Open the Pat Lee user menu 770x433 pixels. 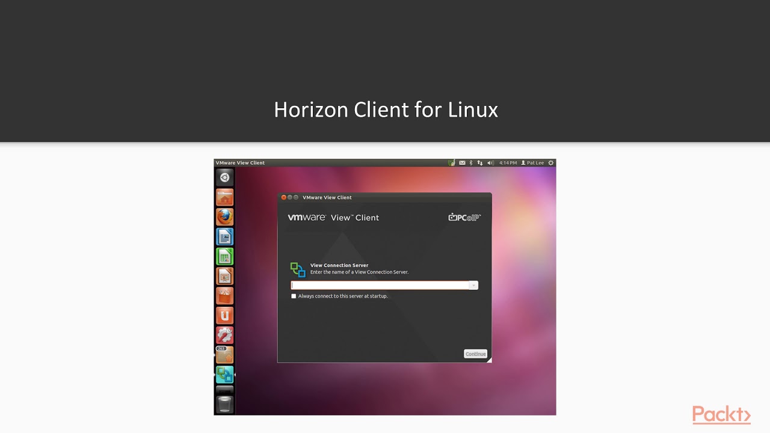[532, 163]
